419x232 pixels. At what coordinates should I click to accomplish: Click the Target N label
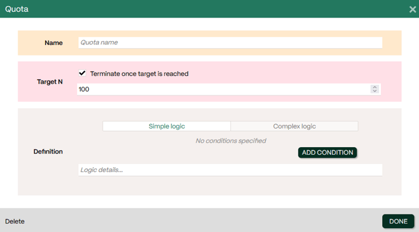tap(49, 82)
